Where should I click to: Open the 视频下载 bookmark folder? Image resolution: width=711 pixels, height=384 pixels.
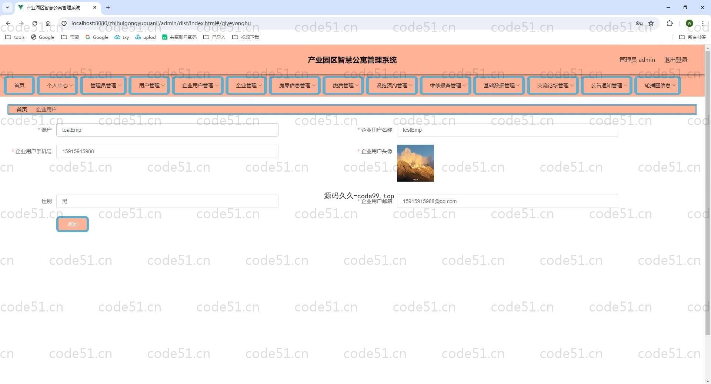point(246,37)
